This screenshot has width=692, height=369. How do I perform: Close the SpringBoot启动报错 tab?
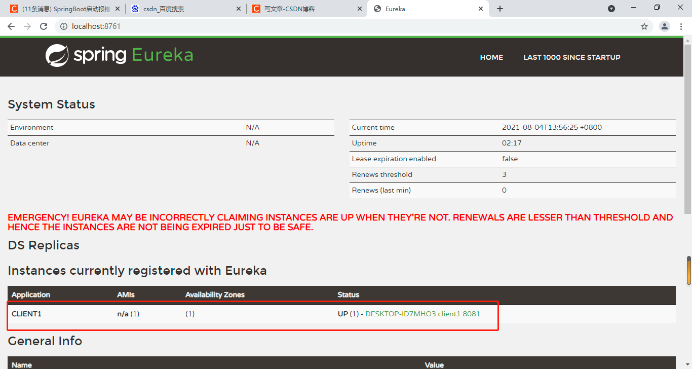click(x=118, y=9)
